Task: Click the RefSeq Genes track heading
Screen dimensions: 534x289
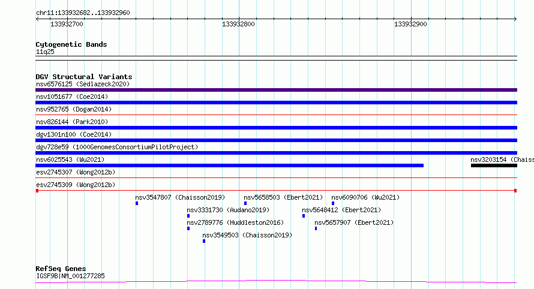Action: [x=61, y=269]
